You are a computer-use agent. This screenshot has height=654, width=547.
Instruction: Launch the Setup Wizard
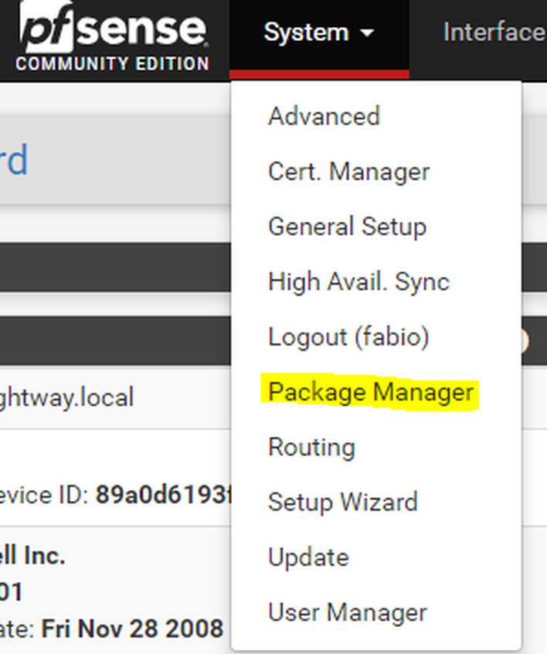343,502
